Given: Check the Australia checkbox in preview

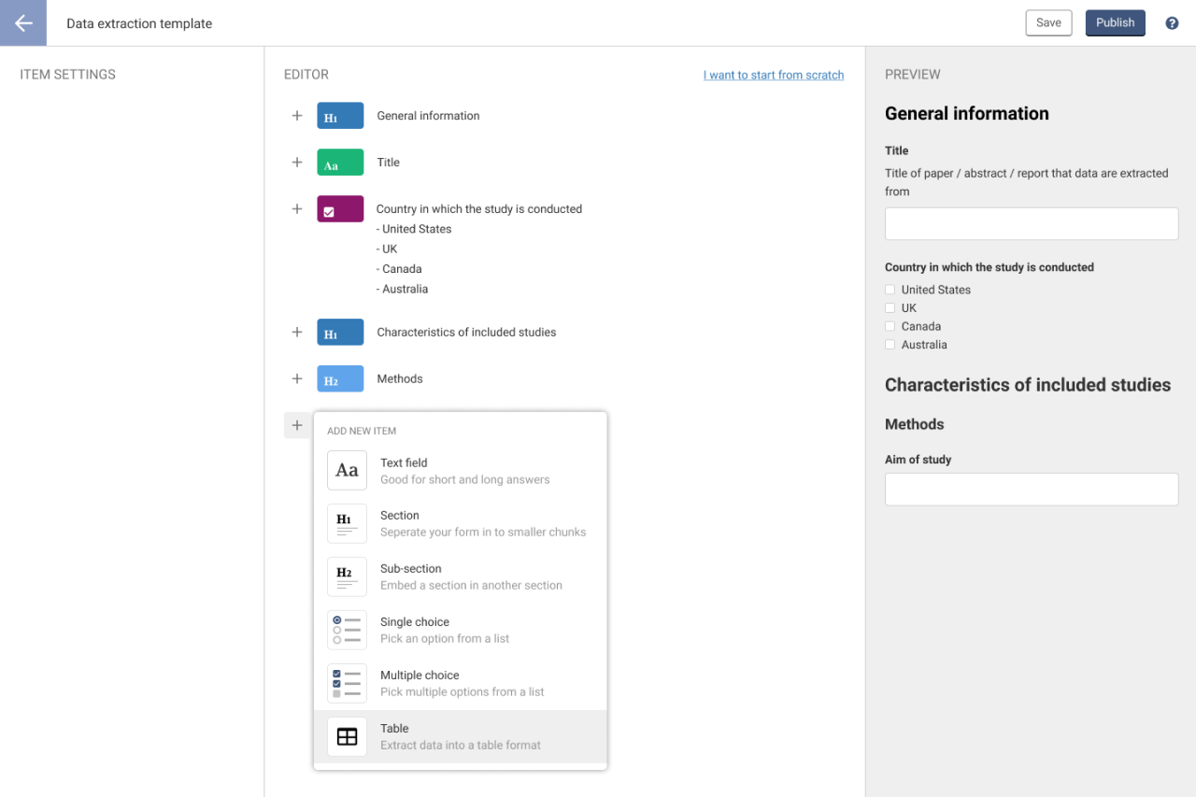Looking at the screenshot, I should pyautogui.click(x=890, y=345).
